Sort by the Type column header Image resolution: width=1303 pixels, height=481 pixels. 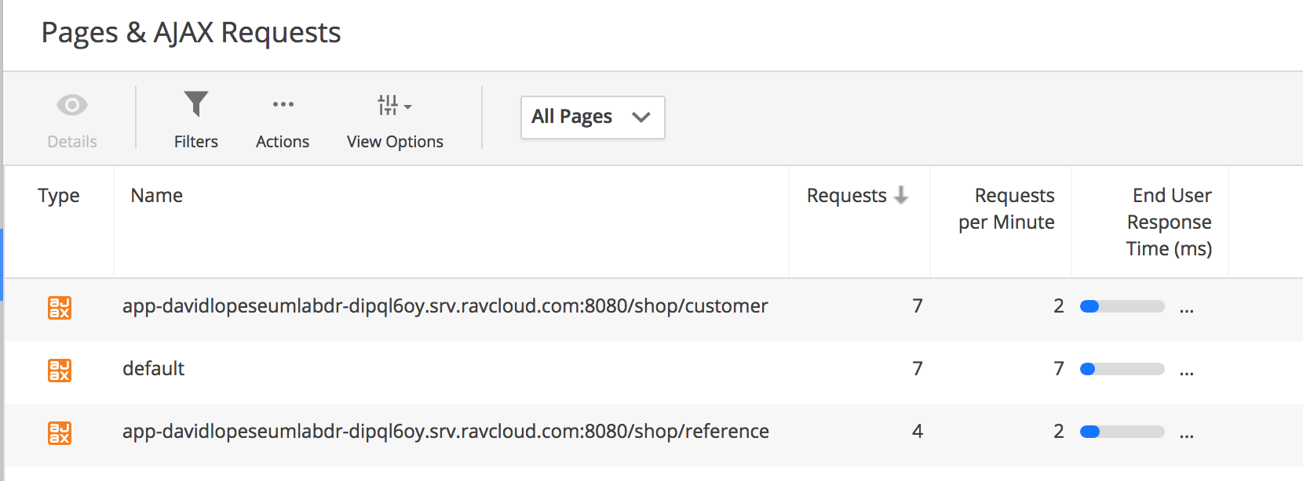pos(59,196)
